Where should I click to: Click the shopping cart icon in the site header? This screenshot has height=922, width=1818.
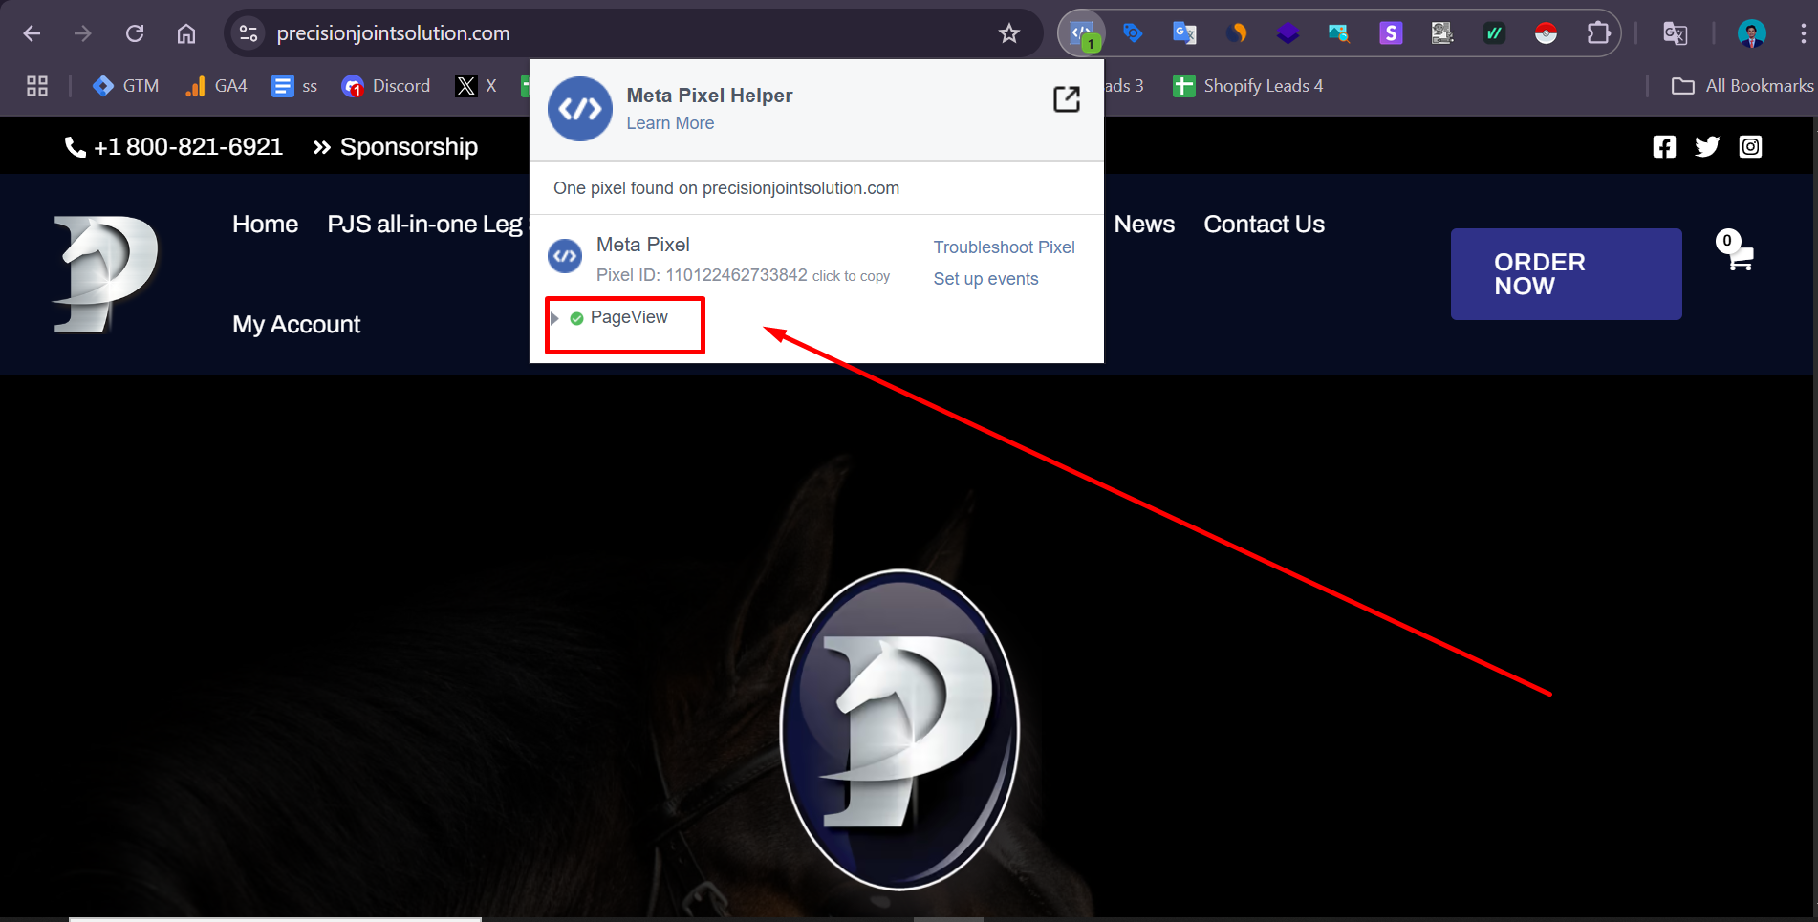coord(1739,256)
